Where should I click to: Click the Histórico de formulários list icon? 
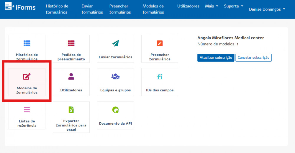[27, 43]
